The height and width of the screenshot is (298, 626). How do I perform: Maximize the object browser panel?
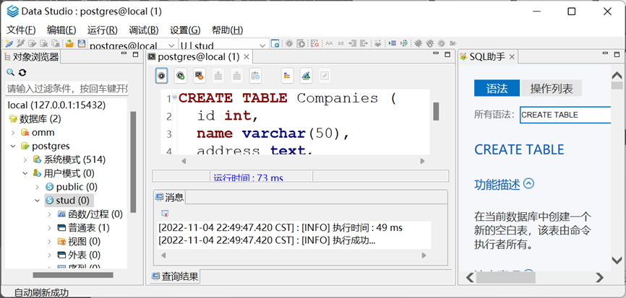tap(136, 55)
